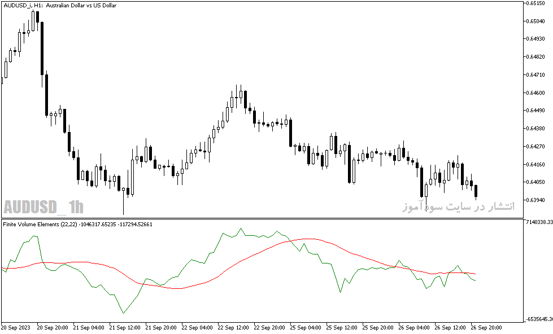Click the last black candle on the chart
This screenshot has height=334, width=553.
(x=476, y=191)
